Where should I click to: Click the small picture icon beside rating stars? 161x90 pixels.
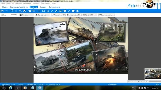tap(139, 82)
